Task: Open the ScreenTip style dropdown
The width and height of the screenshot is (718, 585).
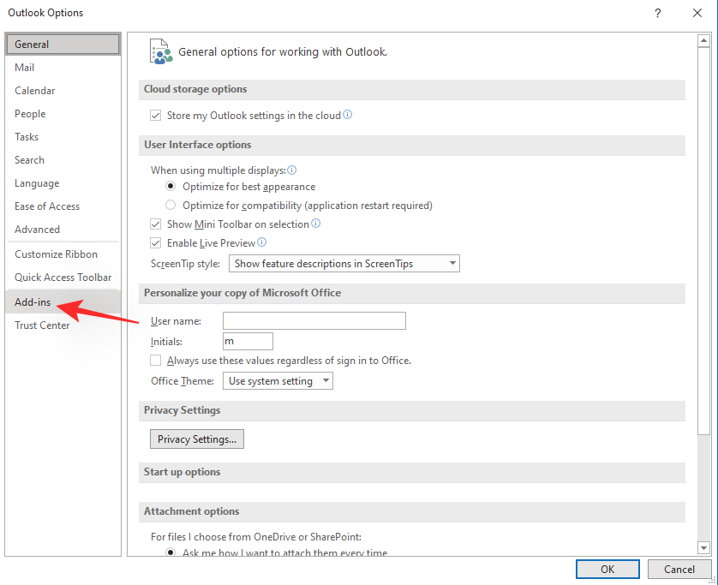Action: pos(344,264)
